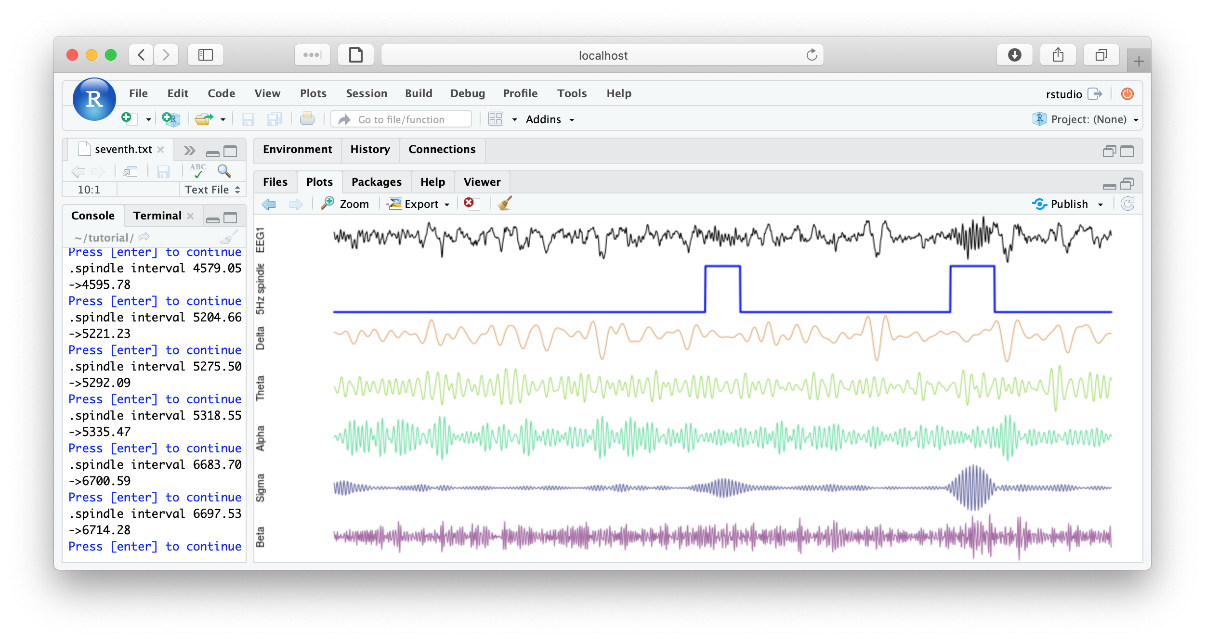Click the spell check ABC icon

[x=198, y=171]
